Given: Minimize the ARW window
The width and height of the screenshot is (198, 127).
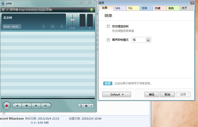Looking at the screenshot, I should pos(75,3).
